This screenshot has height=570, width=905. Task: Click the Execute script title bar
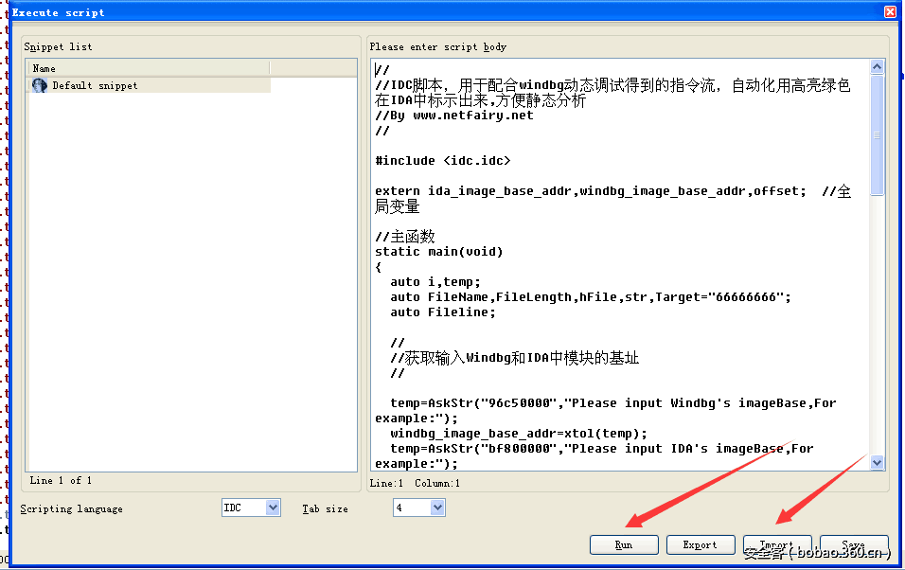tap(379, 11)
